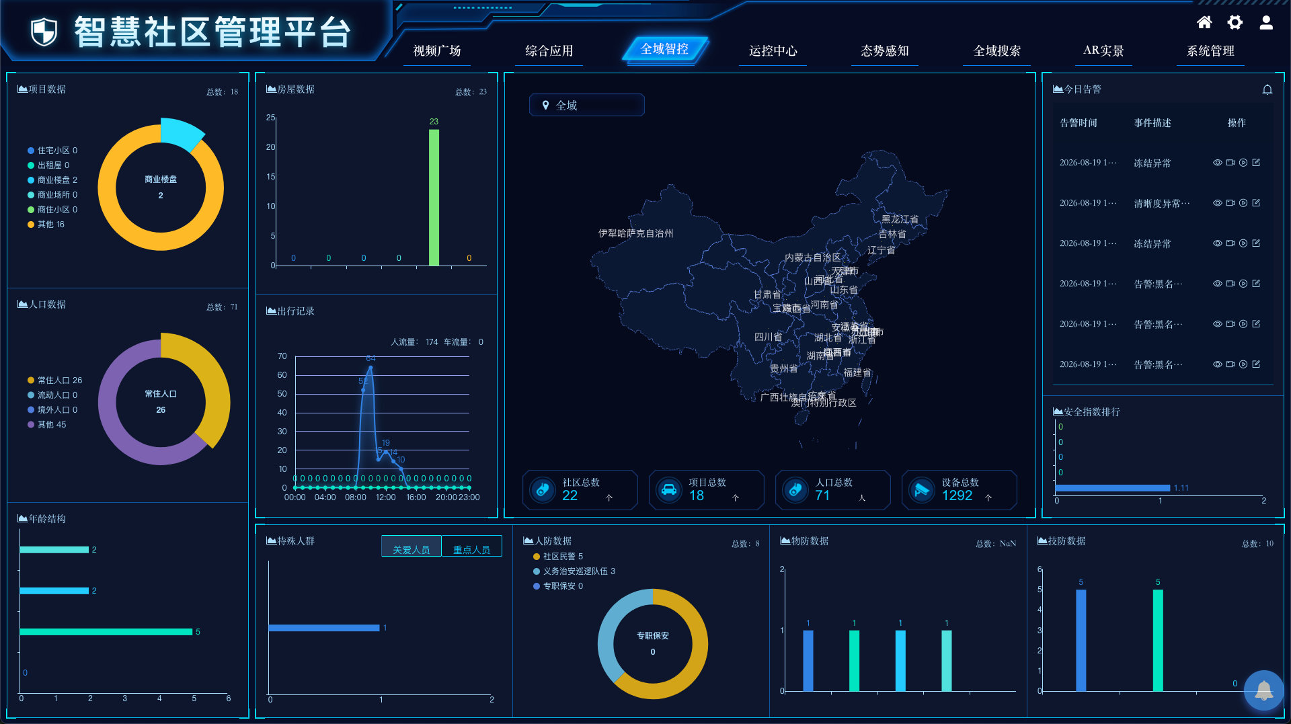Click the chart icon beside 项目数据 title
The height and width of the screenshot is (724, 1291).
(22, 89)
